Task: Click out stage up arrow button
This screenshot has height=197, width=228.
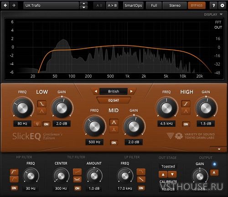Action: 163,174
